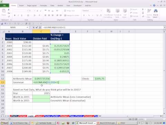Expand the formula bar with arrow
Screen dimensions: 166x125
click(x=165, y=27)
